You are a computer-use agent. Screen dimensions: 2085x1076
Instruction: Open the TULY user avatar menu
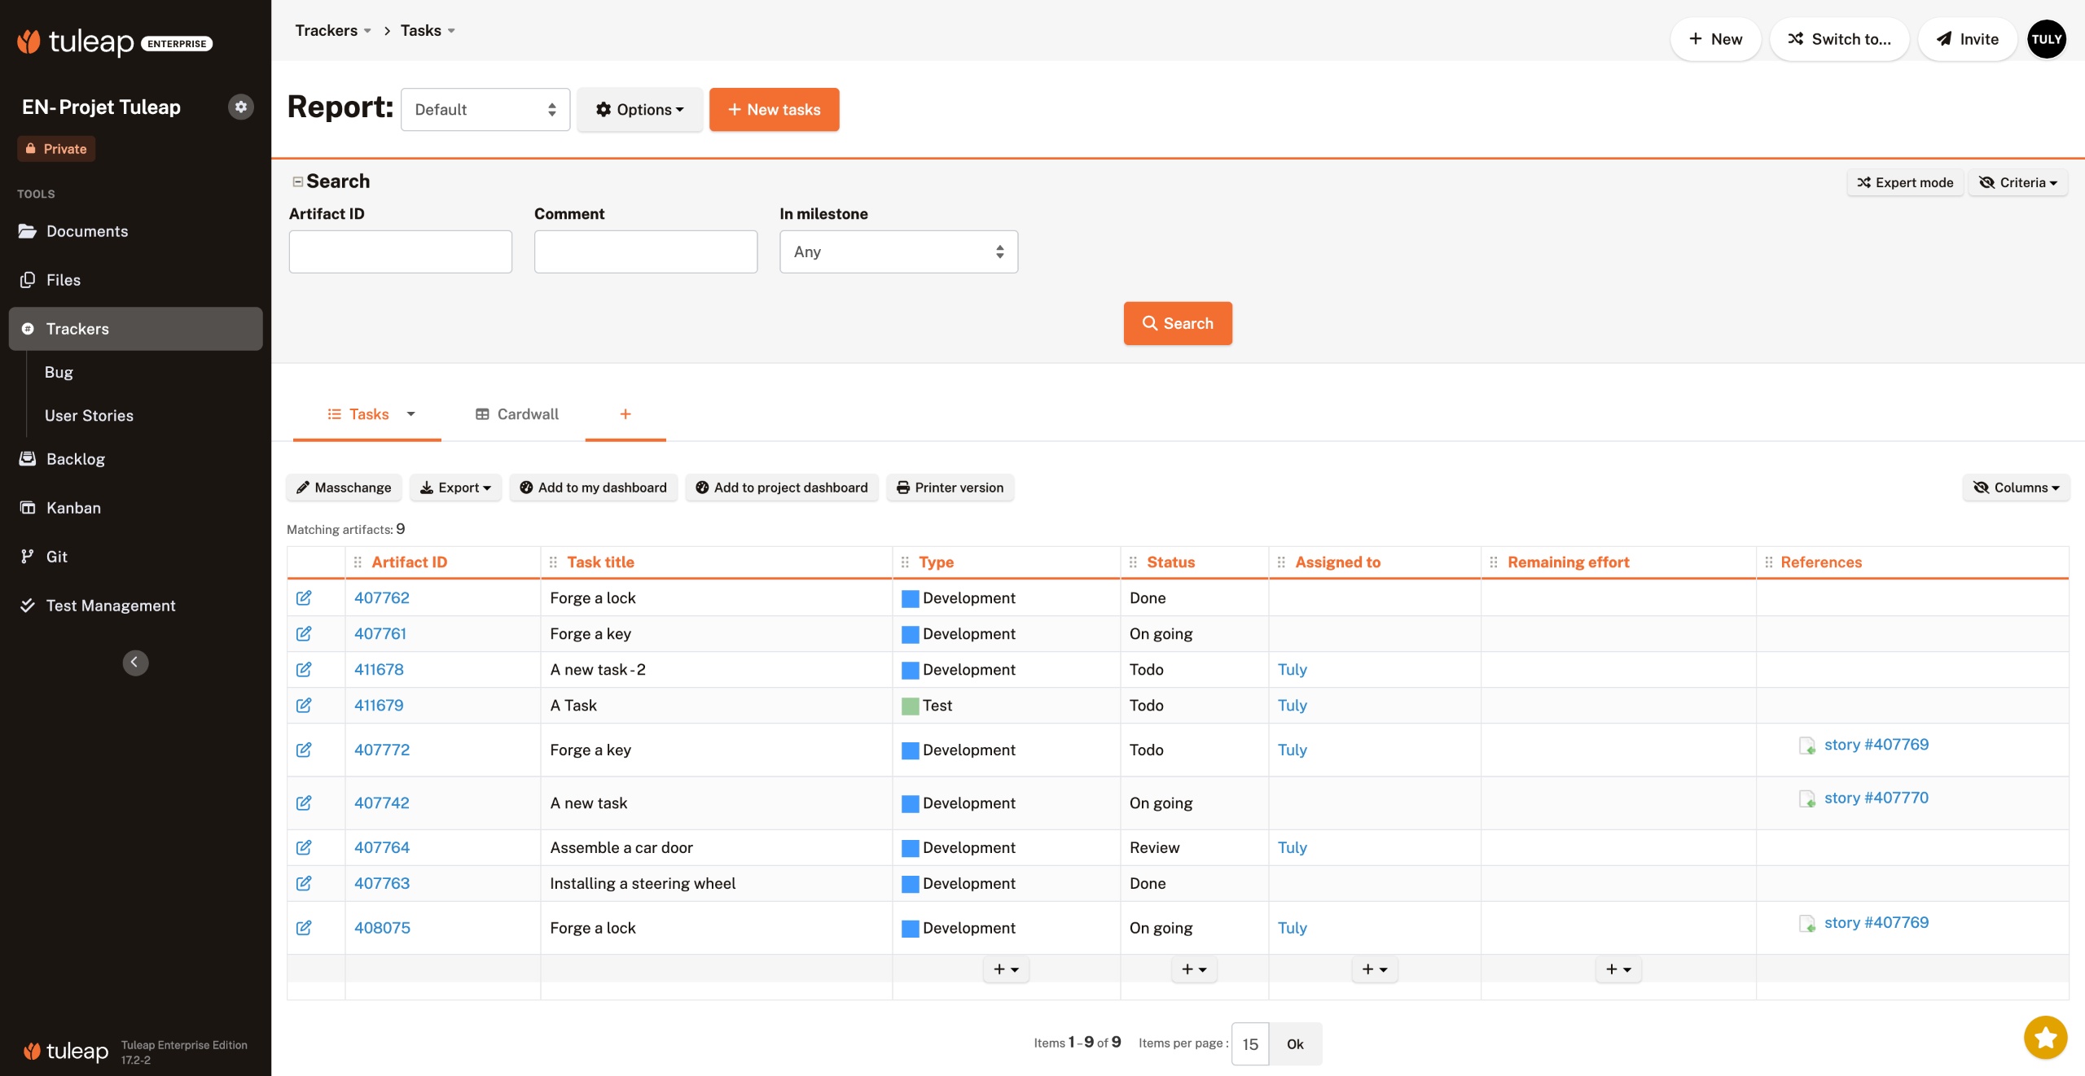[2046, 39]
